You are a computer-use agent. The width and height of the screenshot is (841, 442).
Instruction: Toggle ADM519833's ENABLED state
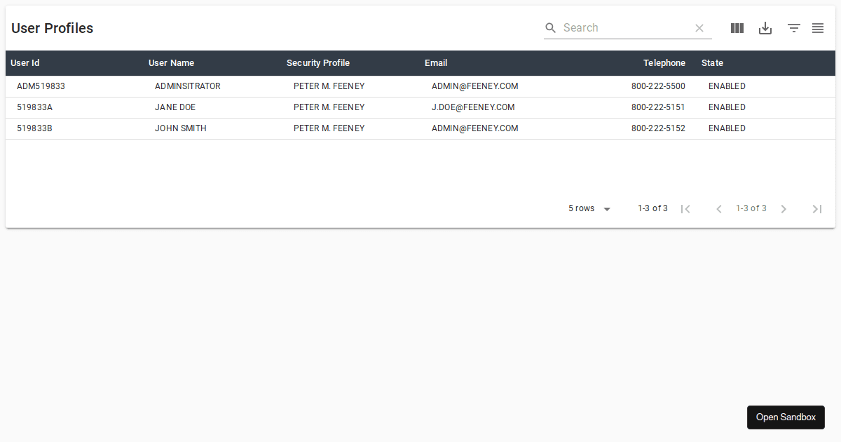[727, 86]
